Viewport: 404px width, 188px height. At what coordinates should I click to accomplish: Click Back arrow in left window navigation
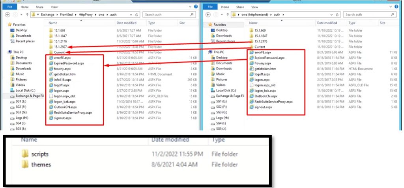[8, 15]
